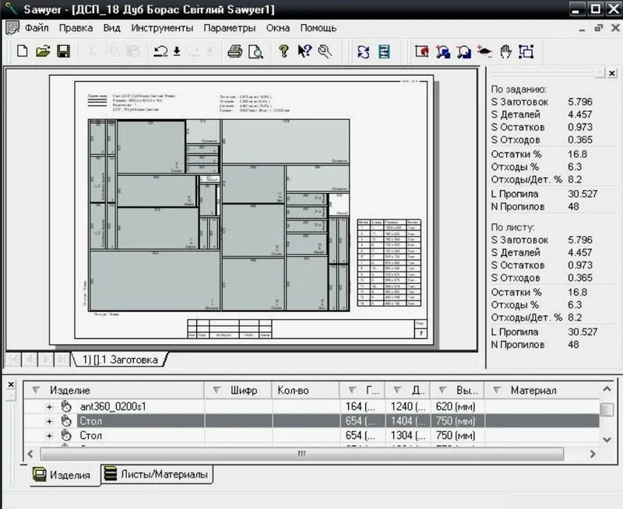Viewport: 623px width, 509px height.
Task: Select the Заготовка sheet tab
Action: tap(120, 360)
